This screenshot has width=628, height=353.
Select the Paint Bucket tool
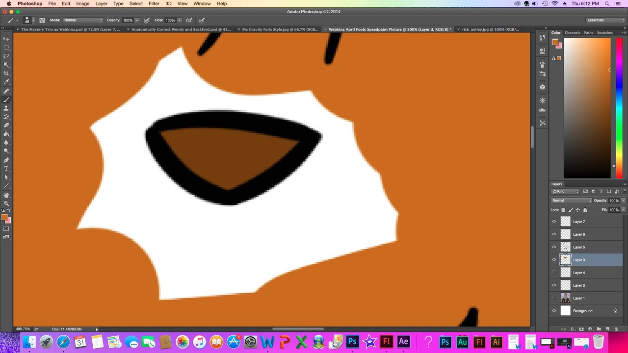pos(6,134)
